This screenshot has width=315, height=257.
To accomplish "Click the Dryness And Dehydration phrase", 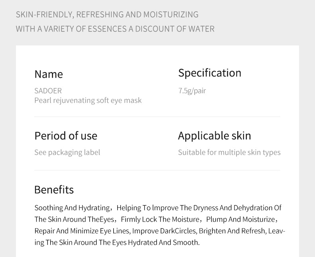I will pos(233,208).
